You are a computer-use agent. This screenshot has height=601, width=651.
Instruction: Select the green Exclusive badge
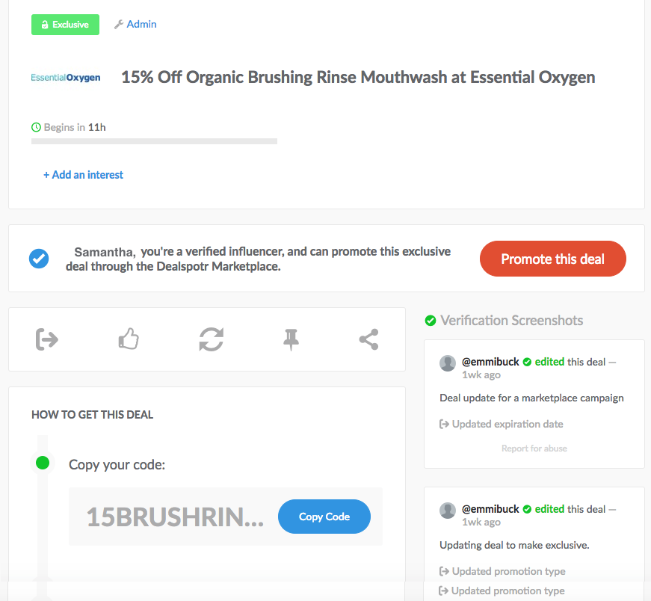[65, 24]
